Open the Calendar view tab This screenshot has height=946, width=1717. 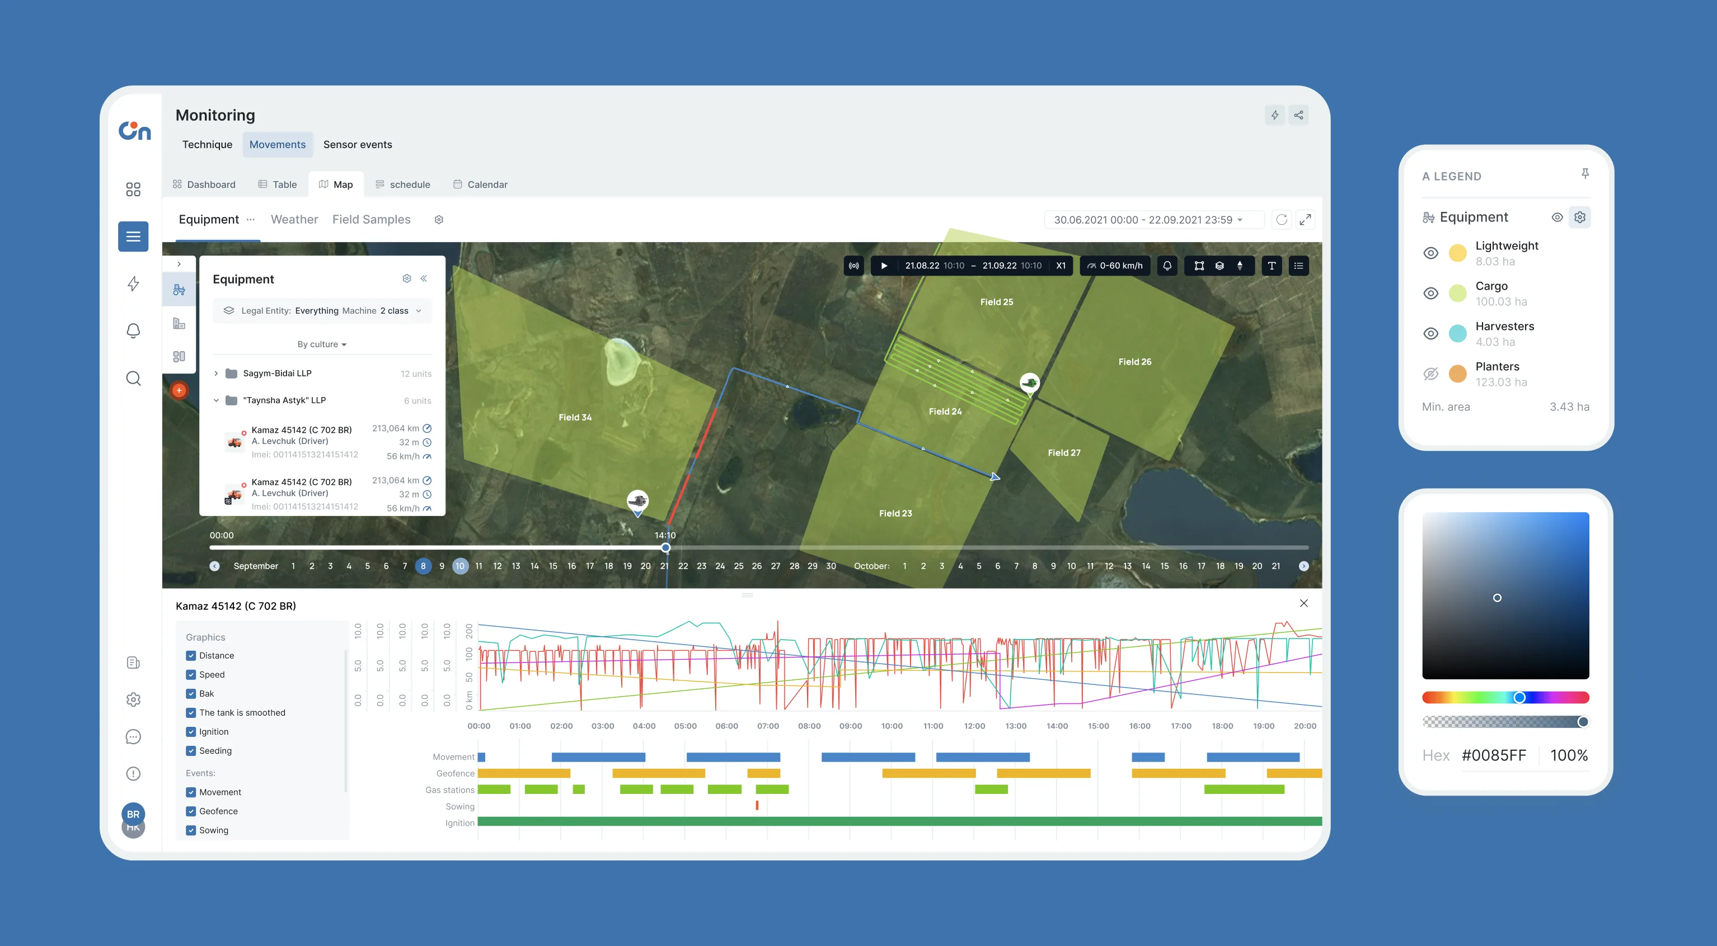[481, 185]
